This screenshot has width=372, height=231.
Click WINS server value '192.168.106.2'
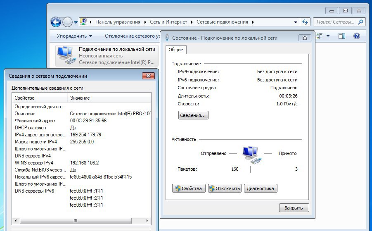tap(85, 163)
